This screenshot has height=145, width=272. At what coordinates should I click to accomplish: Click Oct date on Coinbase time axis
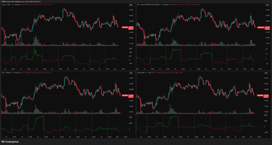115,69
